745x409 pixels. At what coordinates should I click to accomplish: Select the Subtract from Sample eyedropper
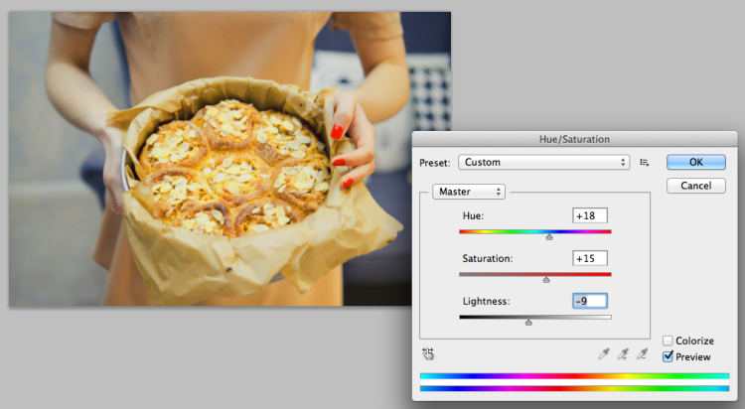tap(642, 353)
